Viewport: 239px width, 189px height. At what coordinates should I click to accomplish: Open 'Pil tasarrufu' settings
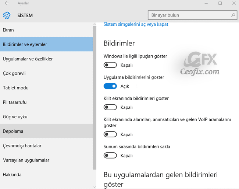click(46, 102)
